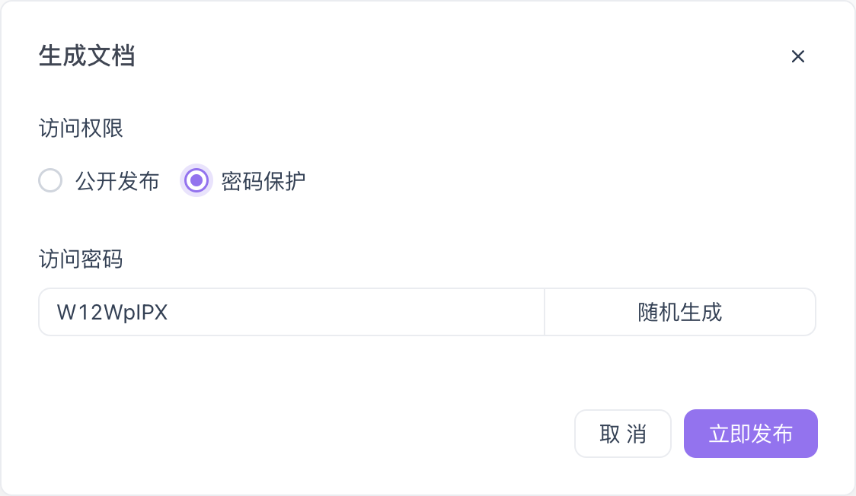Cancel the dialog via 取消 button
856x496 pixels.
pyautogui.click(x=622, y=434)
